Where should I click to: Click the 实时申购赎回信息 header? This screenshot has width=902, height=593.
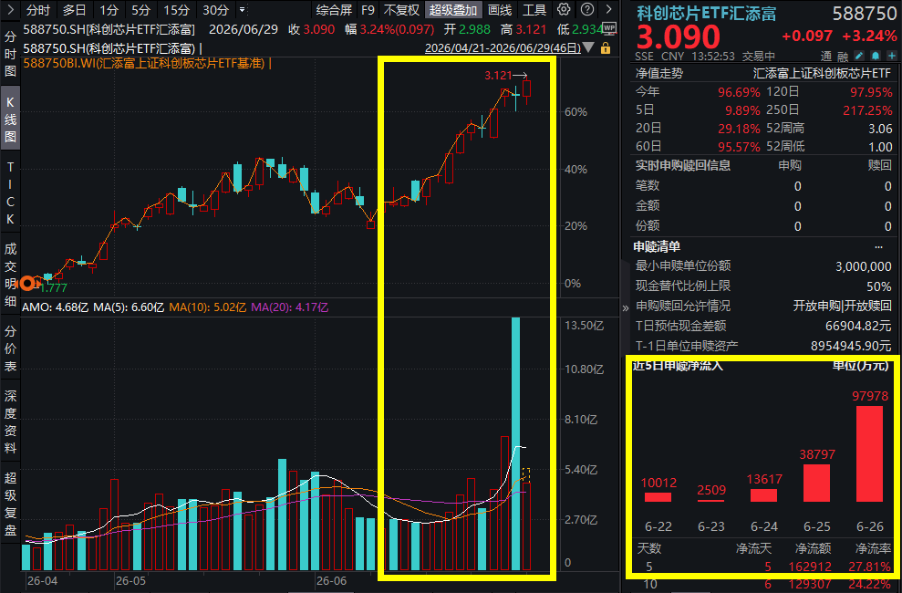tap(683, 166)
